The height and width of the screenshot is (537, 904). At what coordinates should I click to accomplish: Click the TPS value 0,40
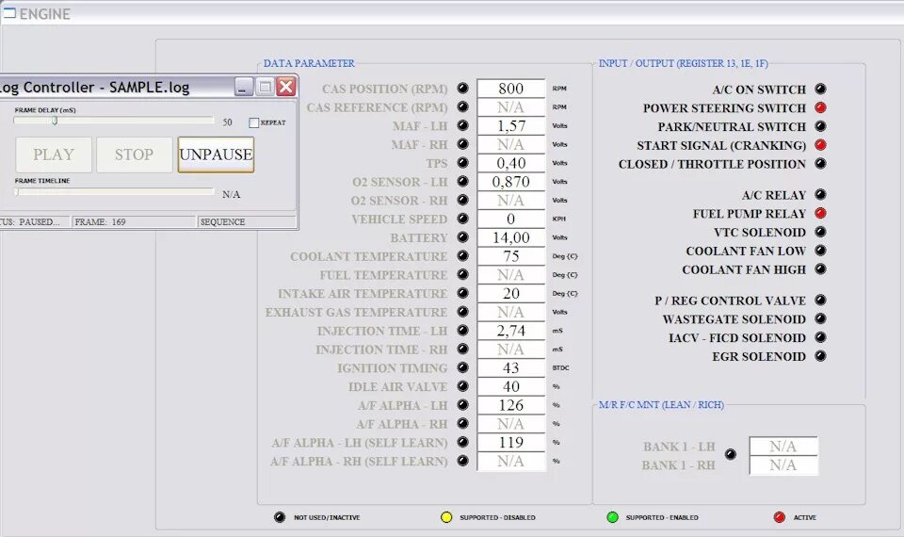(x=510, y=163)
